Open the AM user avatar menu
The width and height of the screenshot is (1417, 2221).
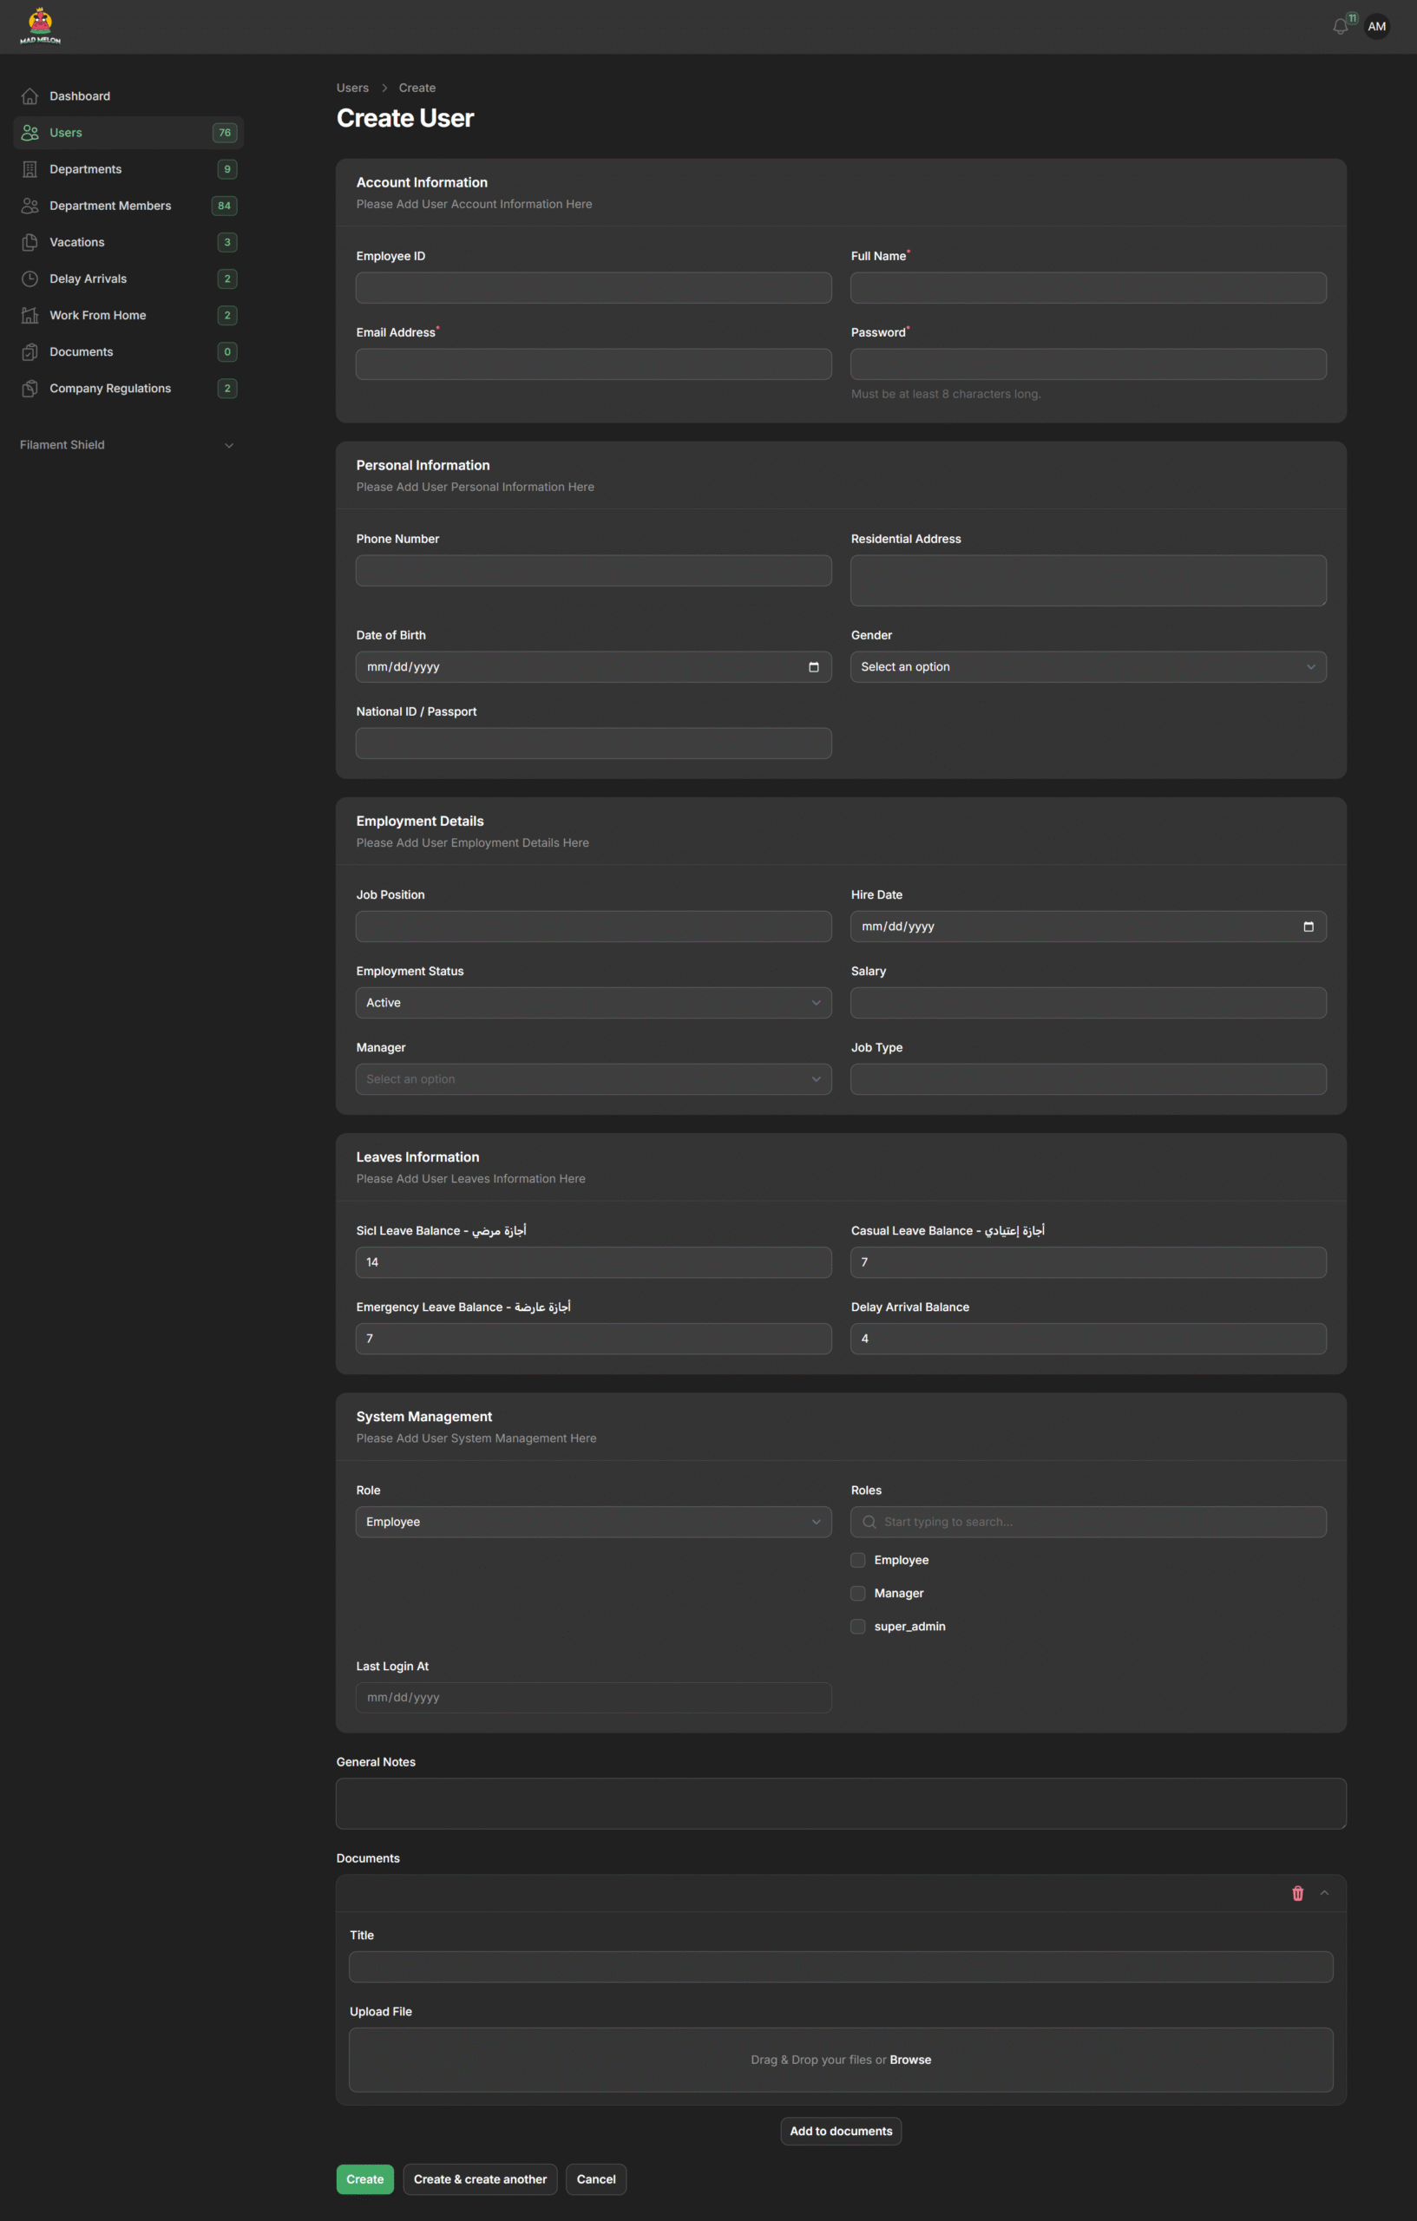pos(1376,27)
